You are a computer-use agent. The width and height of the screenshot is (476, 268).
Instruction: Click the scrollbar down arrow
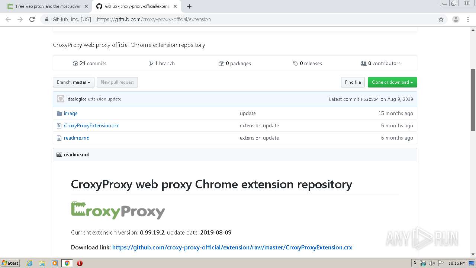(x=473, y=254)
